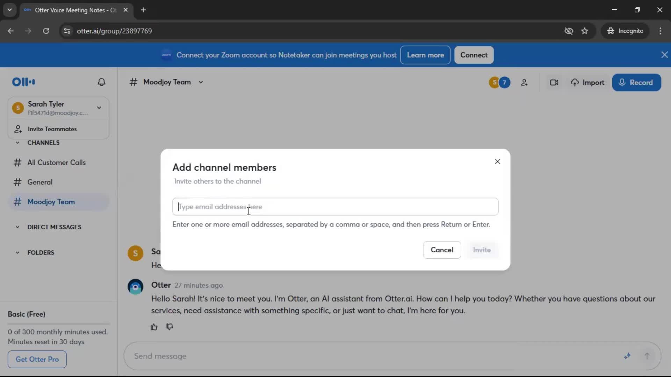The width and height of the screenshot is (671, 377).
Task: Click the video camera icon in header
Action: tap(554, 83)
